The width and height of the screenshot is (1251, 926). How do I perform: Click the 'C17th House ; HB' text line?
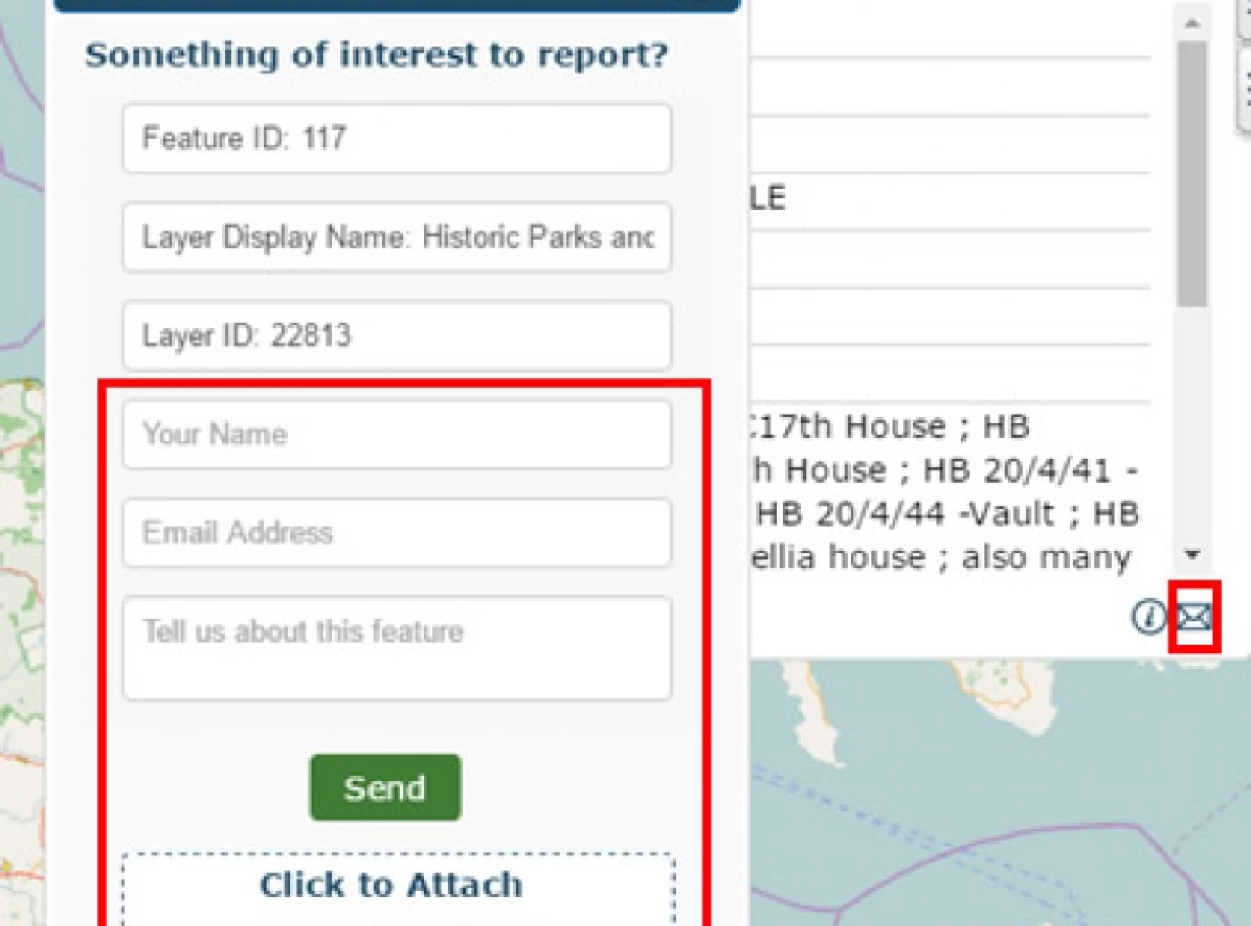tap(889, 426)
